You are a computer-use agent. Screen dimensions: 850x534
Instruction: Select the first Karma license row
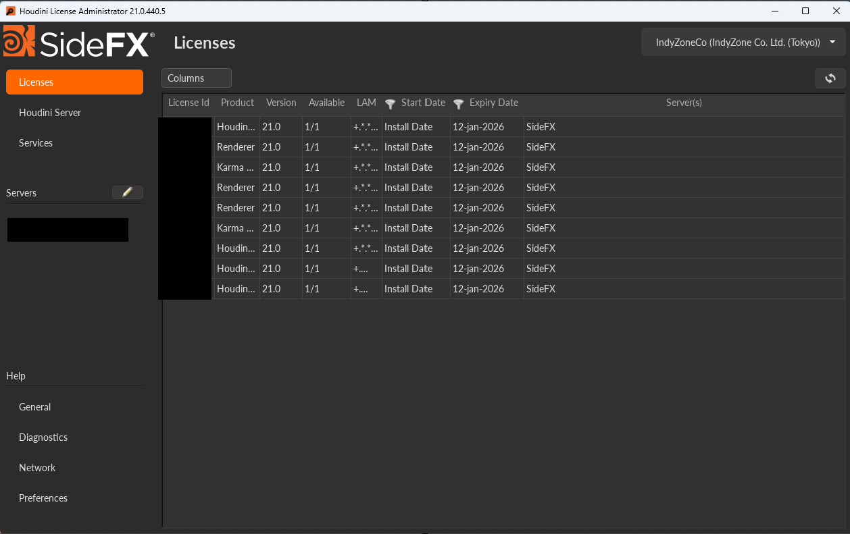235,167
